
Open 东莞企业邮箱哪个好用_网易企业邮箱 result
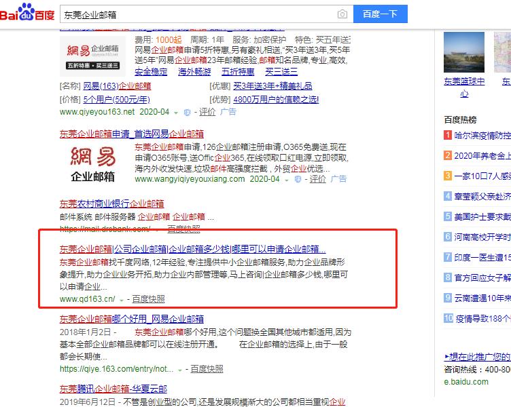(x=132, y=319)
